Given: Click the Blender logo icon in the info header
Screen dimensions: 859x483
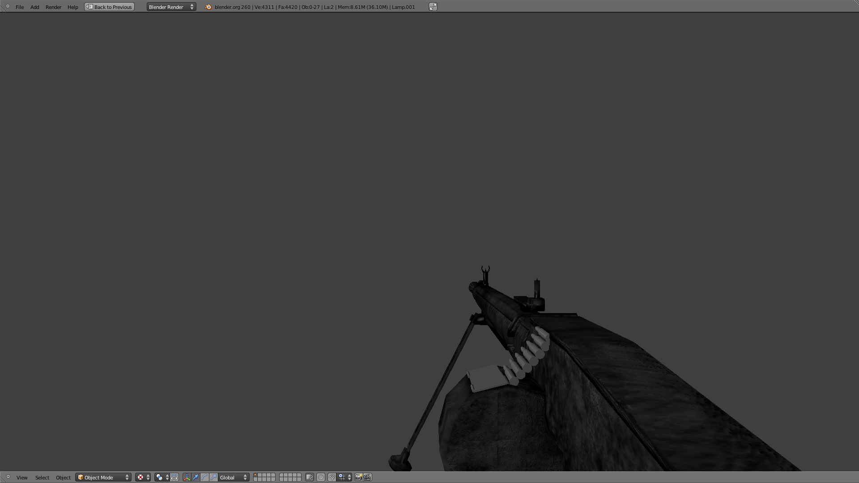Looking at the screenshot, I should pos(208,7).
